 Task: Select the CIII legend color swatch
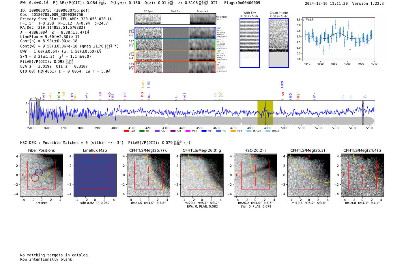[173, 131]
